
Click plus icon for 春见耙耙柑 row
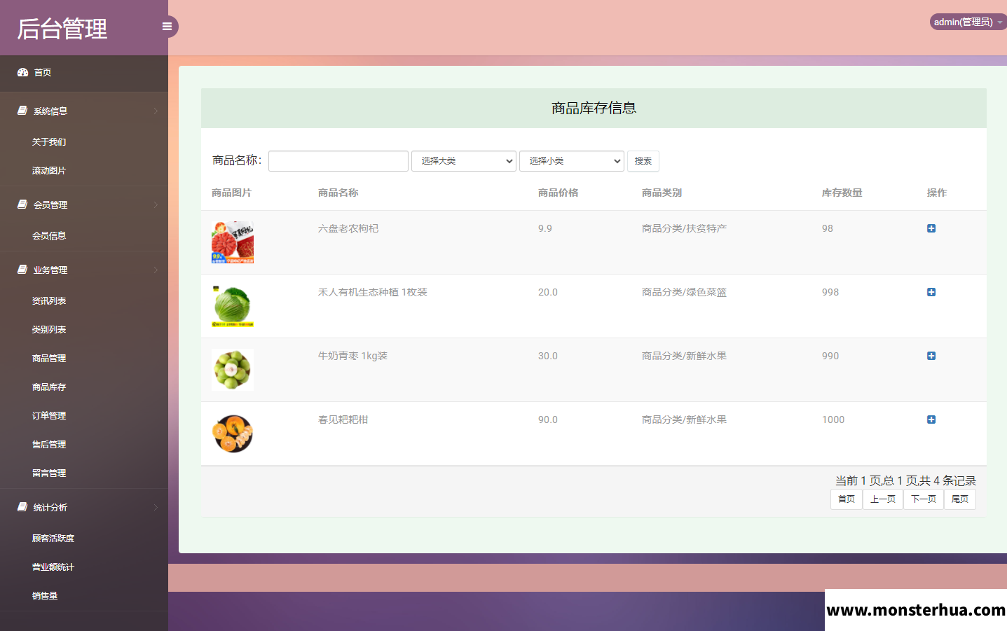click(931, 419)
